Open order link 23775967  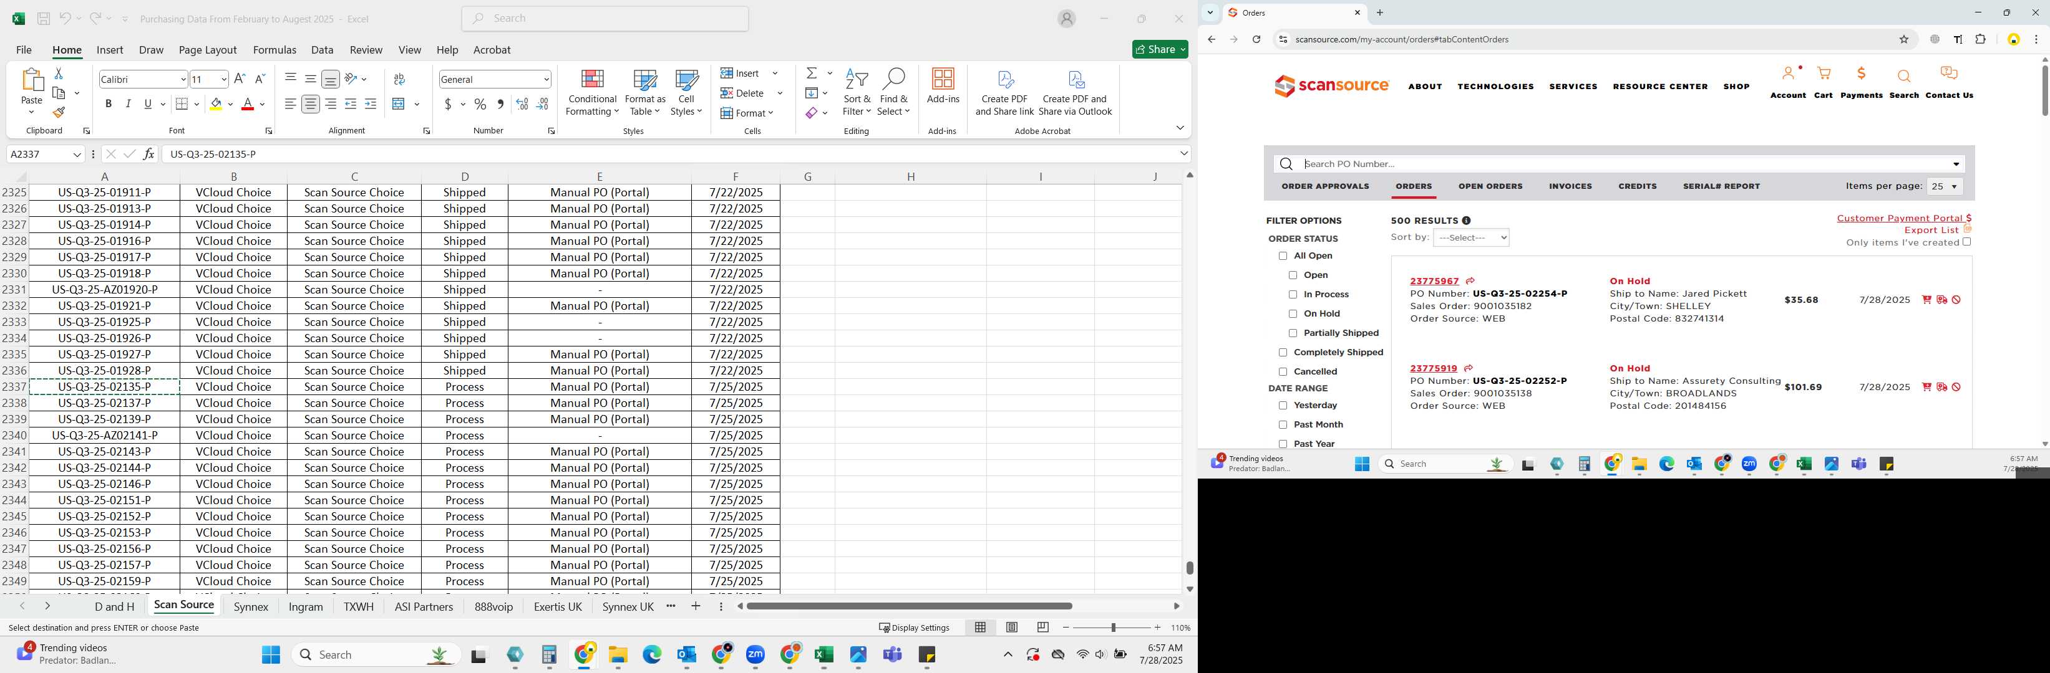1434,281
